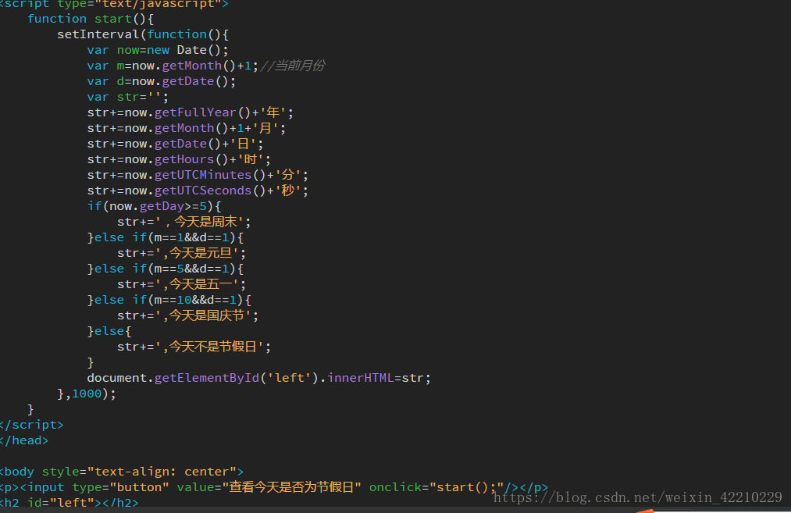Click the '}else if(m==1&&d==1){' line
The image size is (791, 513).
165,237
